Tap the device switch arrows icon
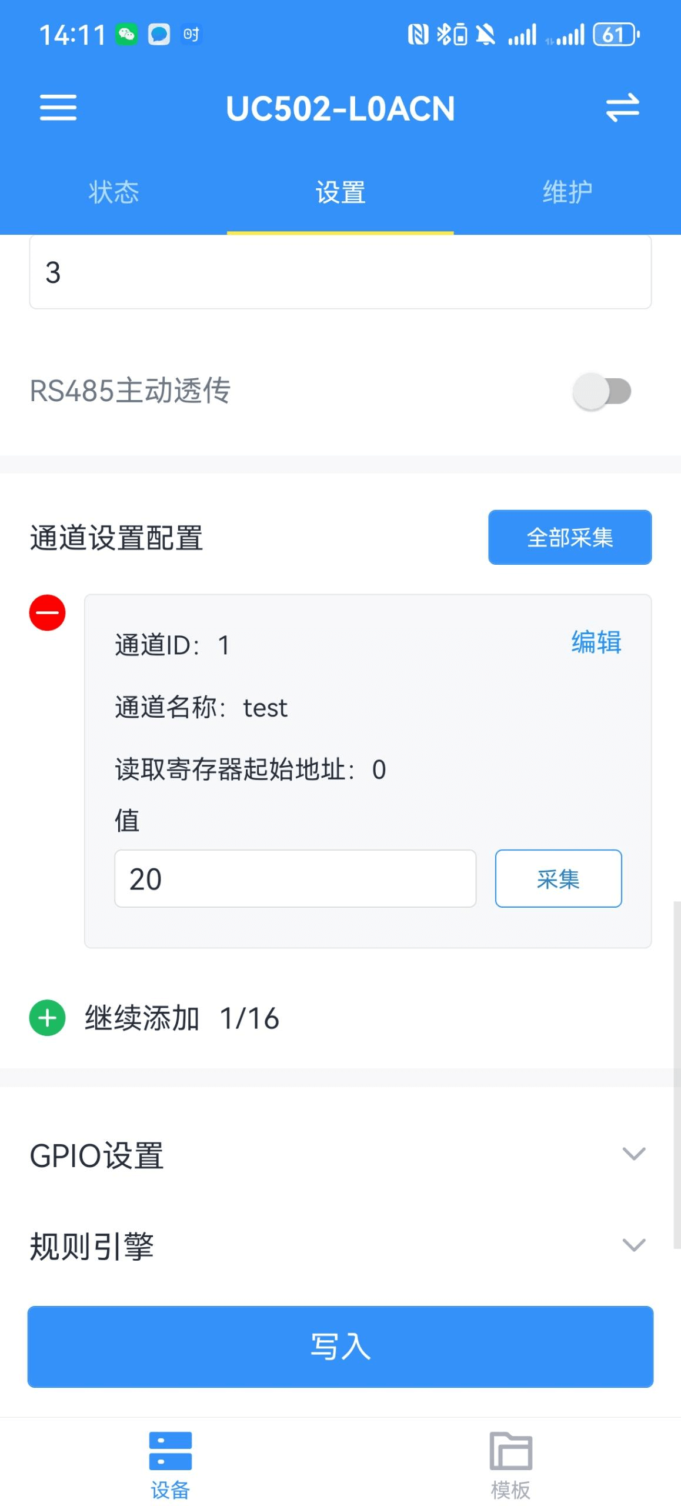The image size is (681, 1506). coord(622,108)
